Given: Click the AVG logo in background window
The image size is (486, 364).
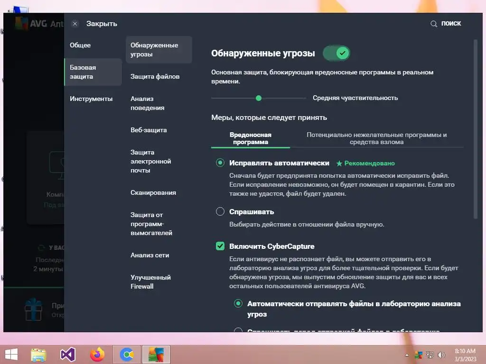Looking at the screenshot, I should pyautogui.click(x=22, y=24).
